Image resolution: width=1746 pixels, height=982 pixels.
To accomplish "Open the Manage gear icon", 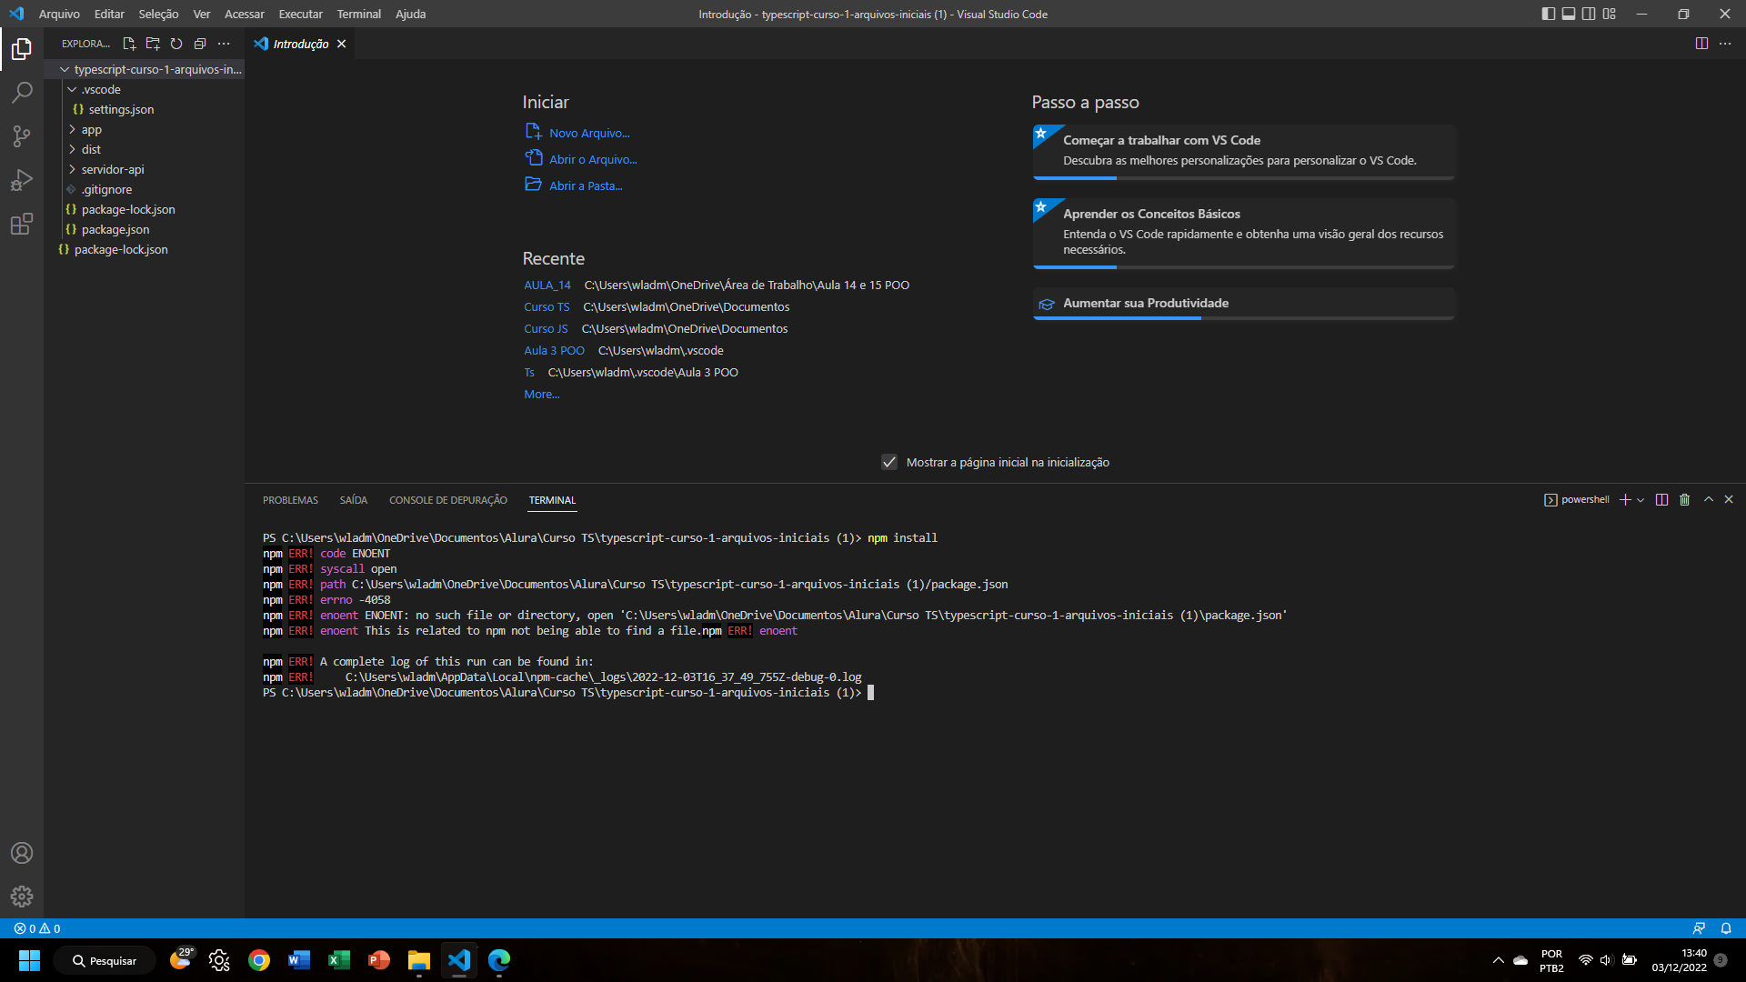I will 22,897.
